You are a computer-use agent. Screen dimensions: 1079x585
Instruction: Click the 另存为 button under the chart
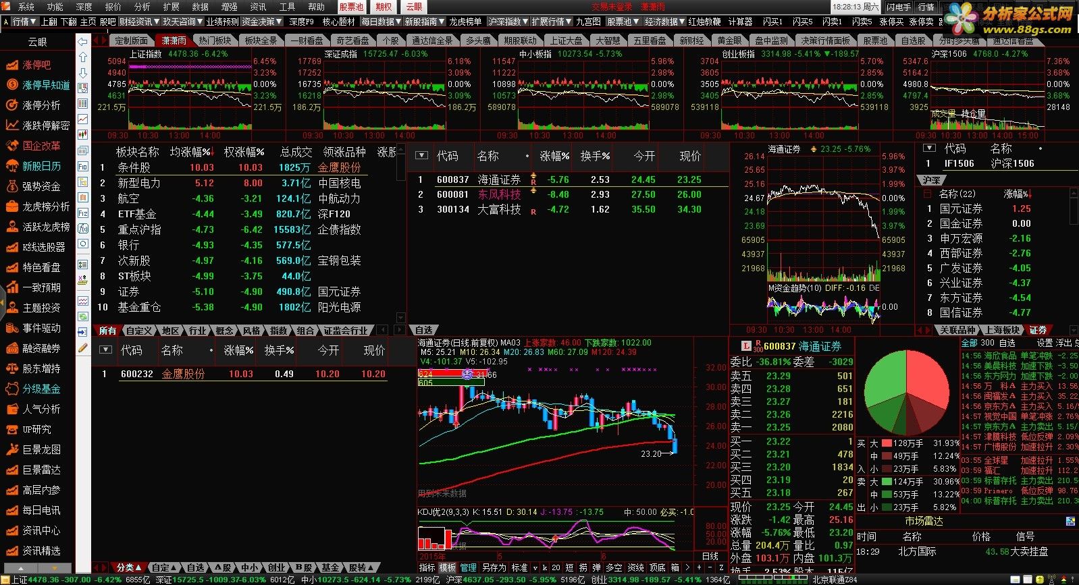(494, 567)
